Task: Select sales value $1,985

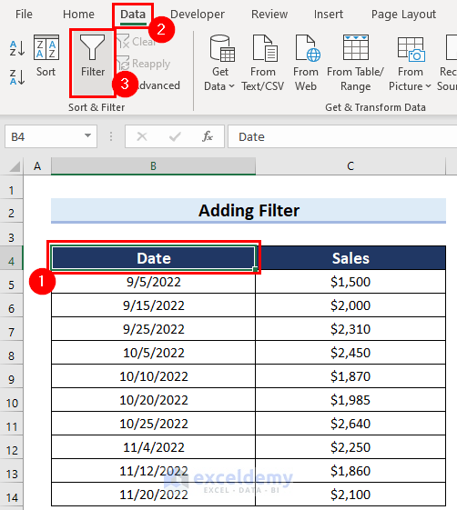Action: click(350, 400)
